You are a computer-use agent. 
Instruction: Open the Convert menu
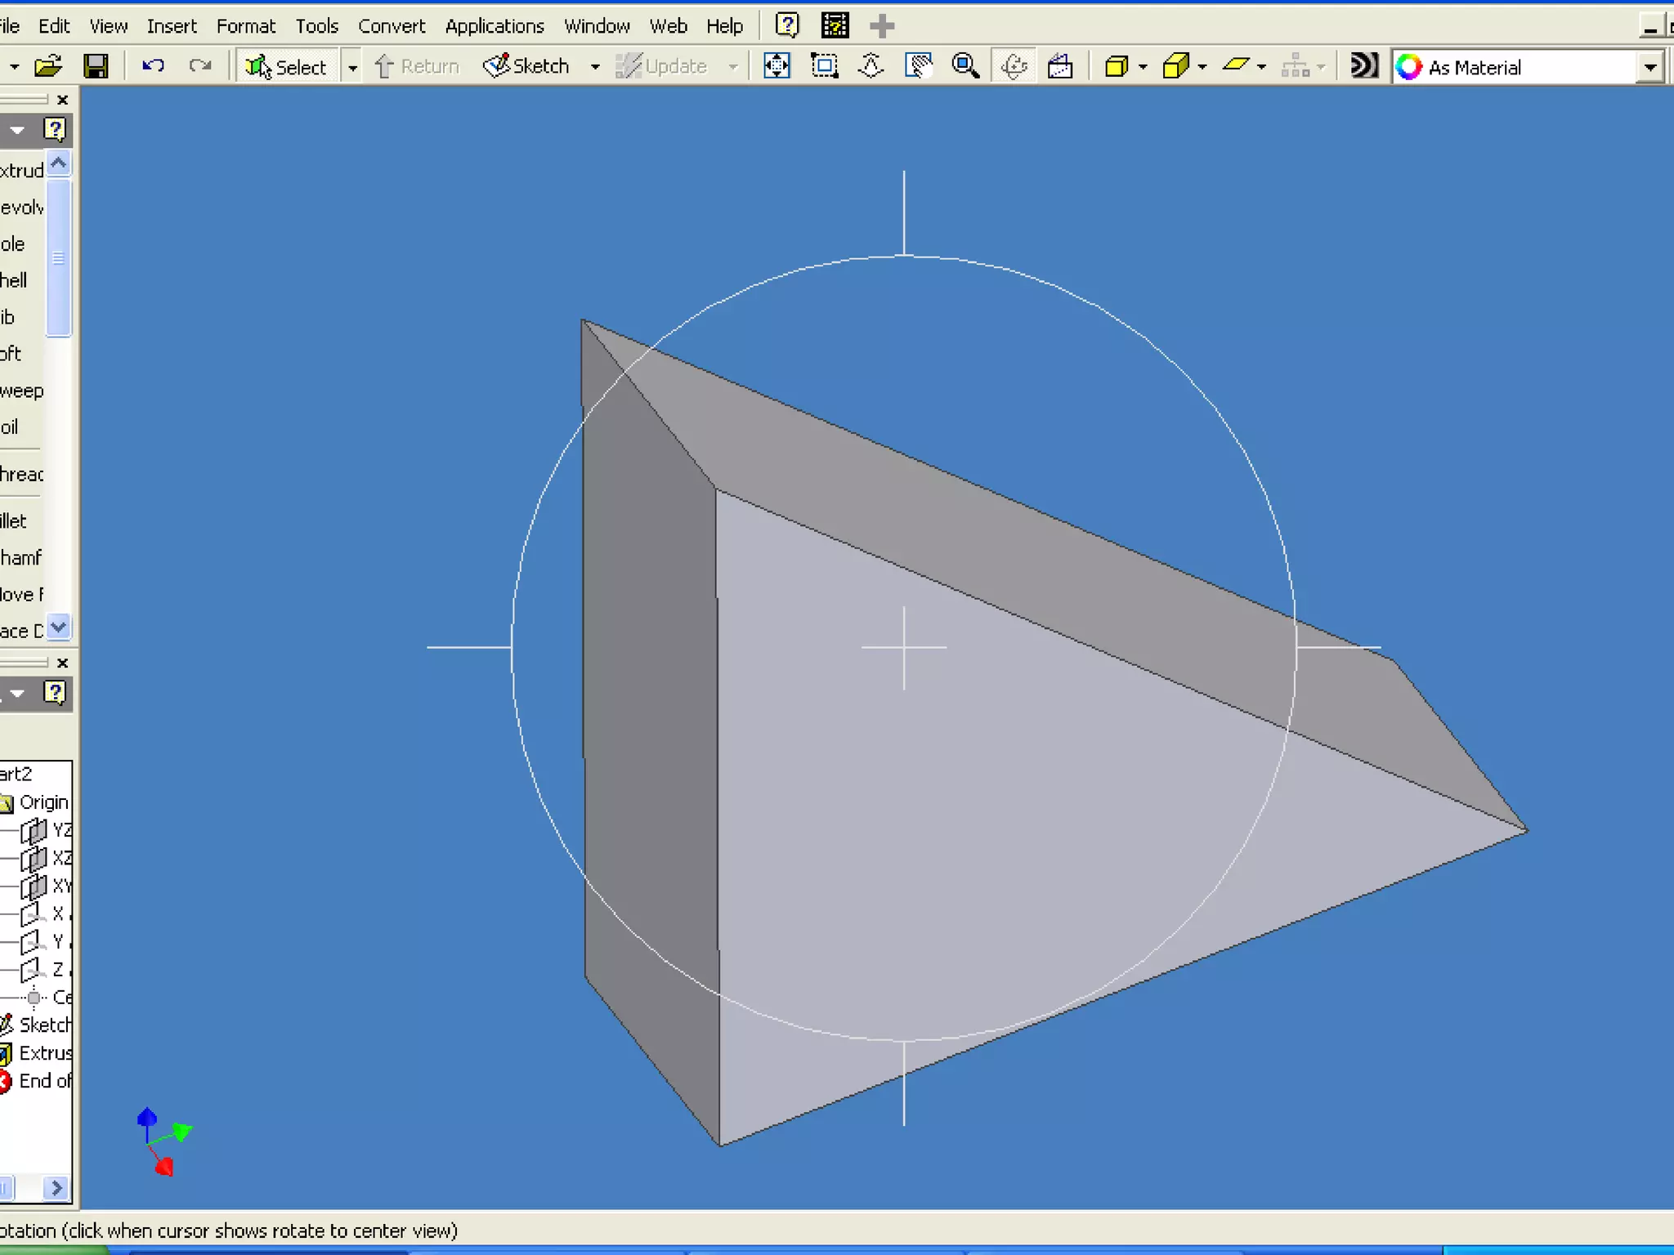tap(392, 26)
